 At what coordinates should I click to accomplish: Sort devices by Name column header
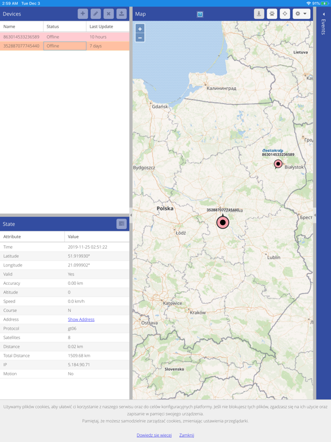click(x=21, y=26)
